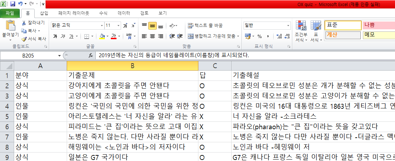Select column B header

[132, 66]
